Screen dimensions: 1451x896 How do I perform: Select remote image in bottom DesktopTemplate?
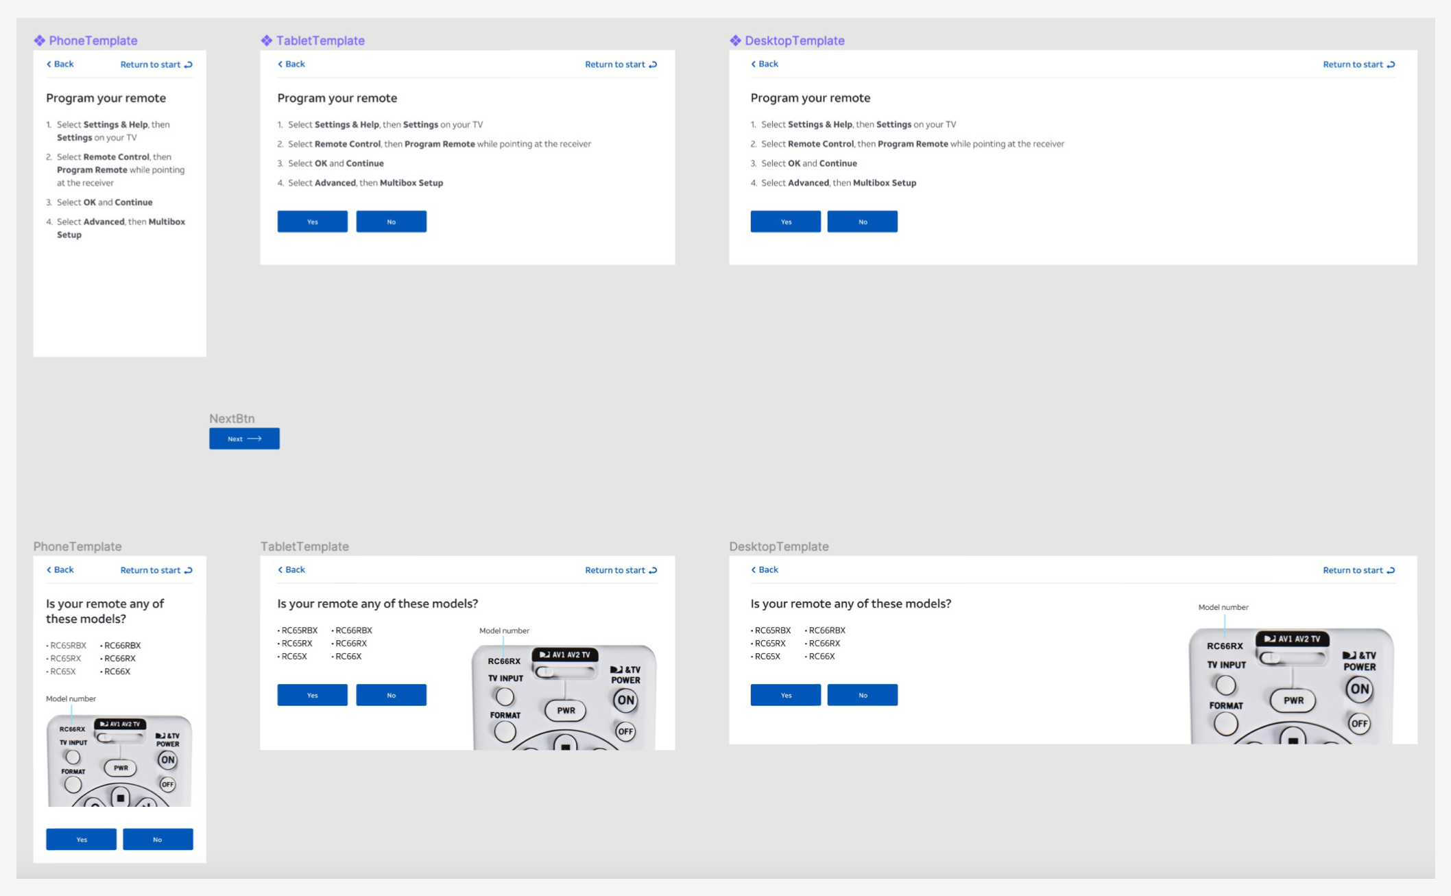[1291, 686]
